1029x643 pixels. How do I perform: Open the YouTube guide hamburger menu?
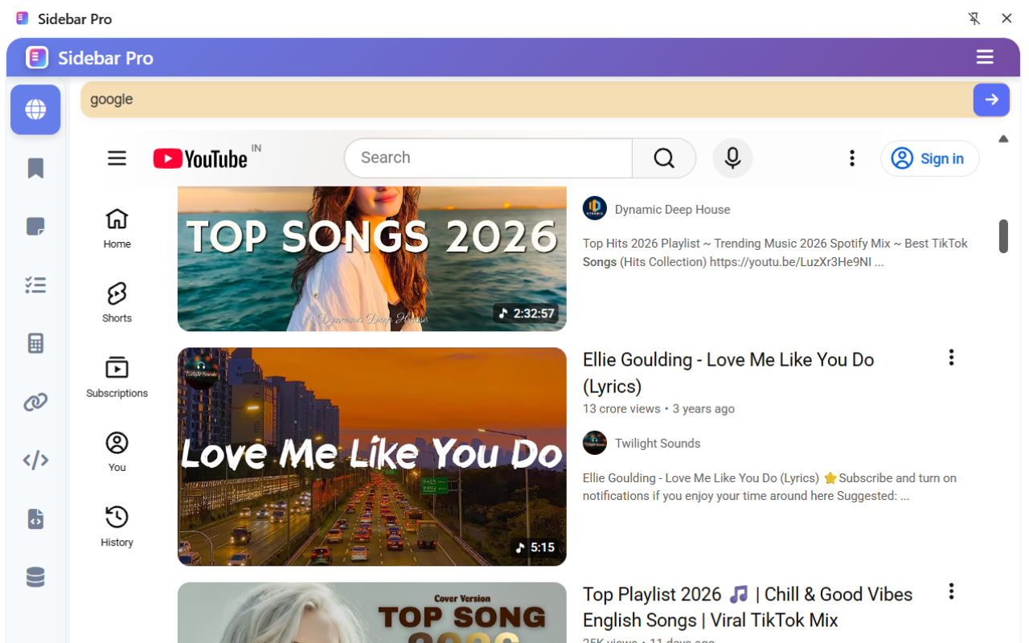pos(117,158)
